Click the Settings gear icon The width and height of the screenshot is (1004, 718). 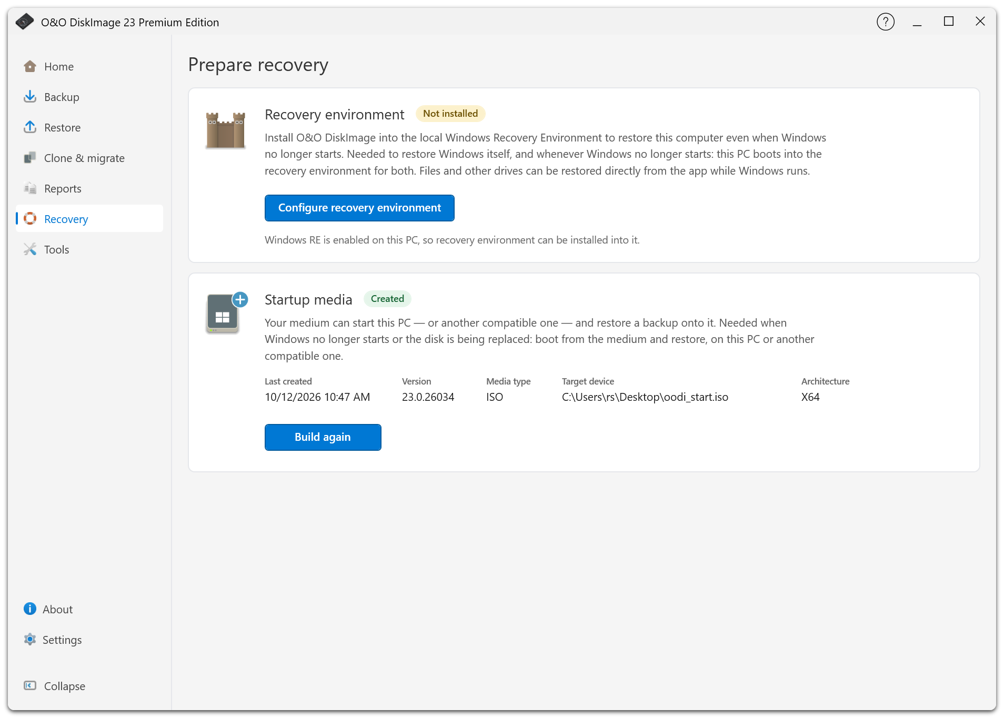pos(30,640)
